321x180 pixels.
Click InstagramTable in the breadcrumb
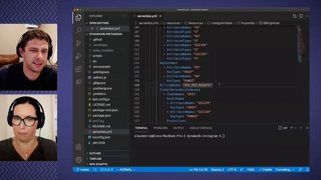coord(222,23)
